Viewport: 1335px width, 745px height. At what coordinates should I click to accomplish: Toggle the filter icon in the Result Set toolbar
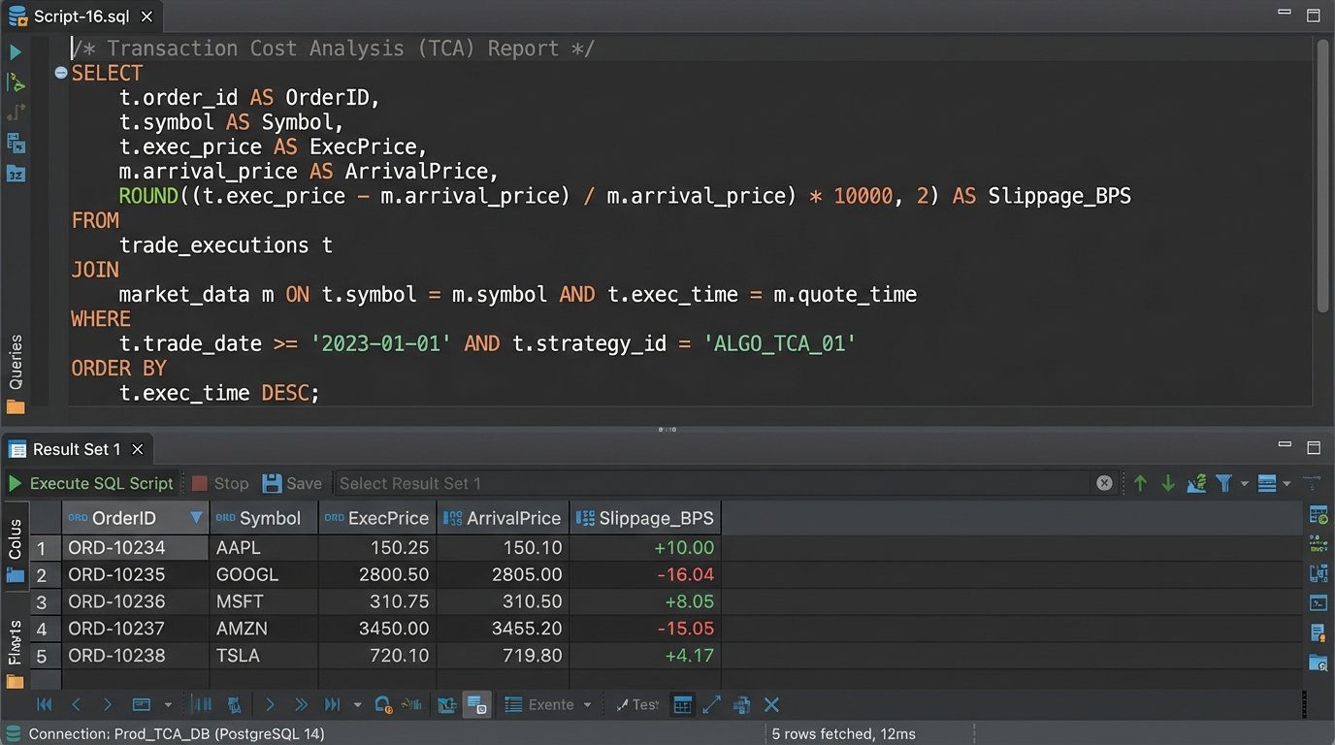[x=1223, y=482]
